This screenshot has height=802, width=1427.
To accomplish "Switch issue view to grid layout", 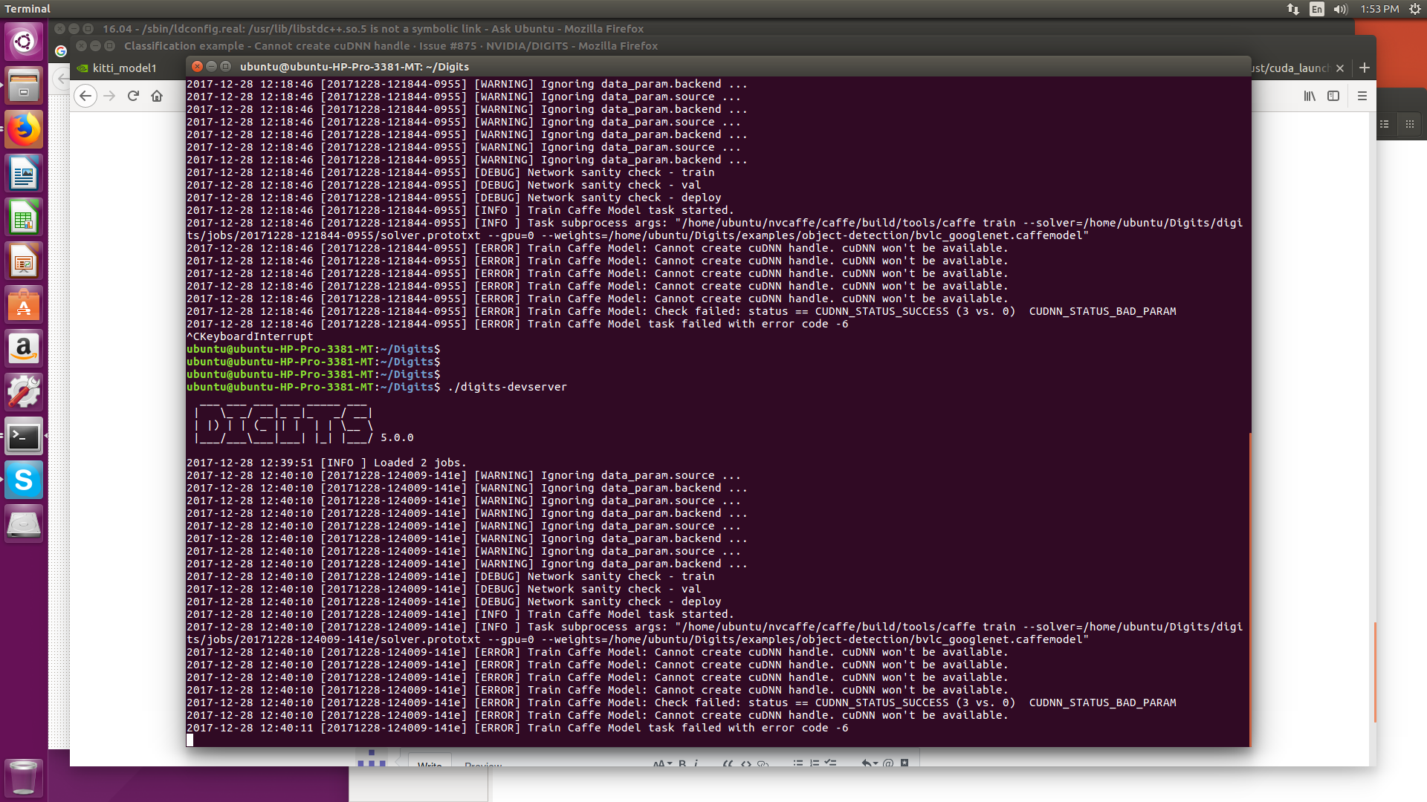I will click(x=1411, y=124).
